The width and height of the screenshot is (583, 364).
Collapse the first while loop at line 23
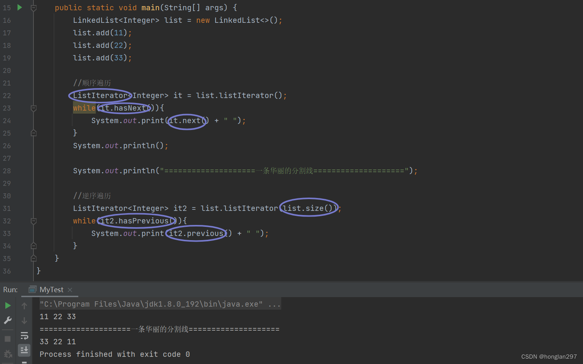pyautogui.click(x=33, y=108)
